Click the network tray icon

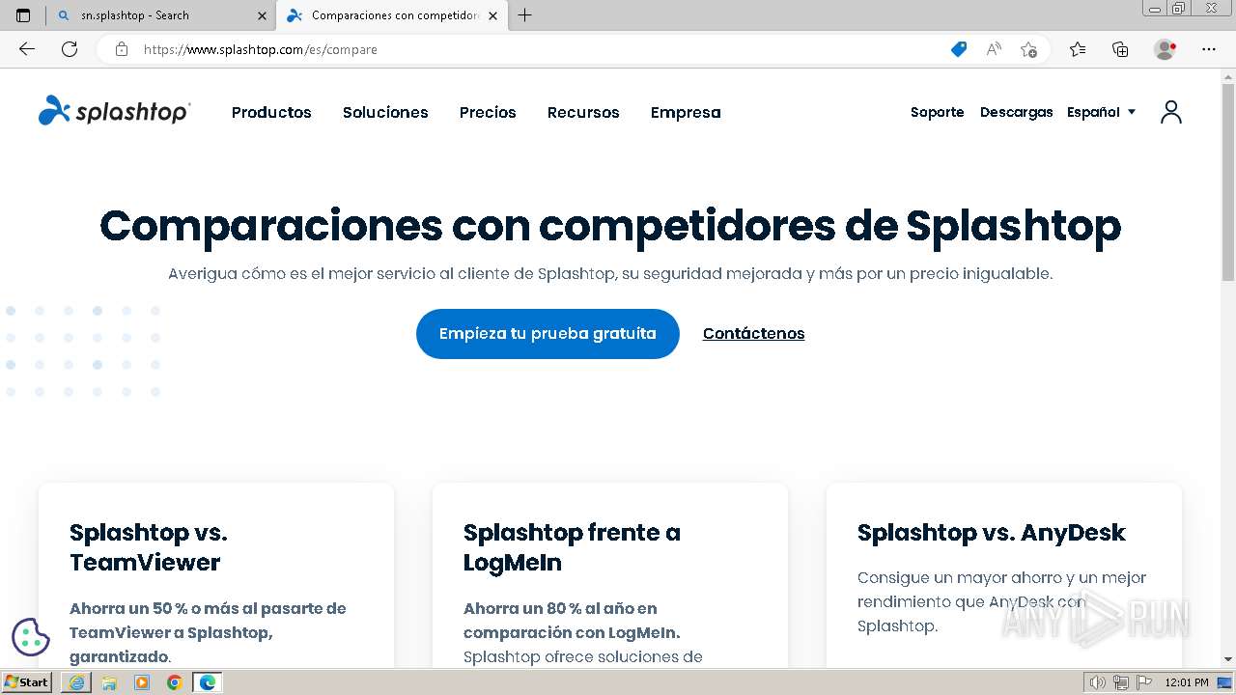pyautogui.click(x=1120, y=682)
